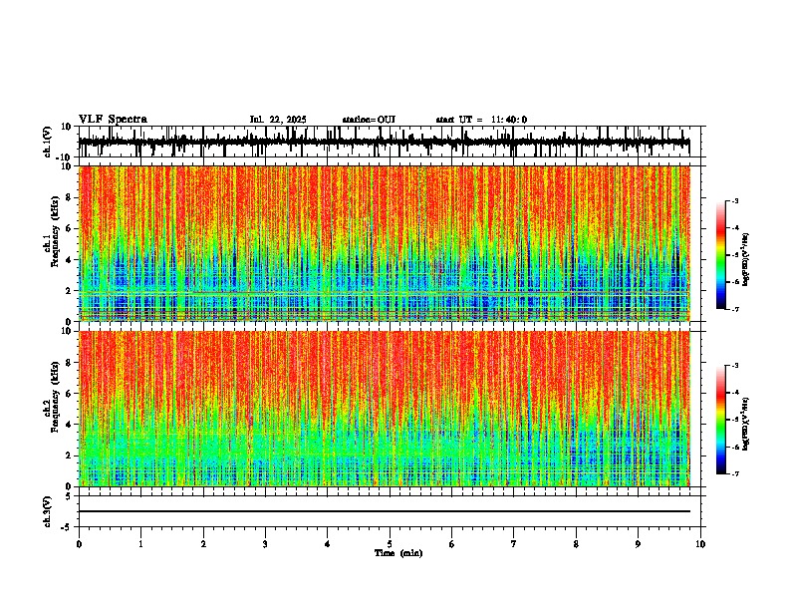Click the ch.2 colorbar unit label
The image size is (789, 610).
[746, 424]
